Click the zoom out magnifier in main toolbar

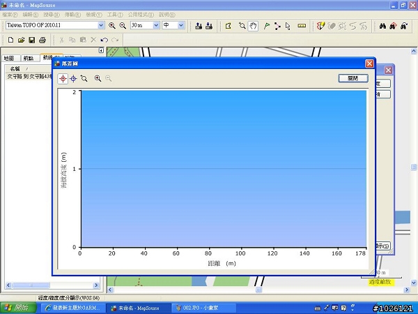point(123,26)
